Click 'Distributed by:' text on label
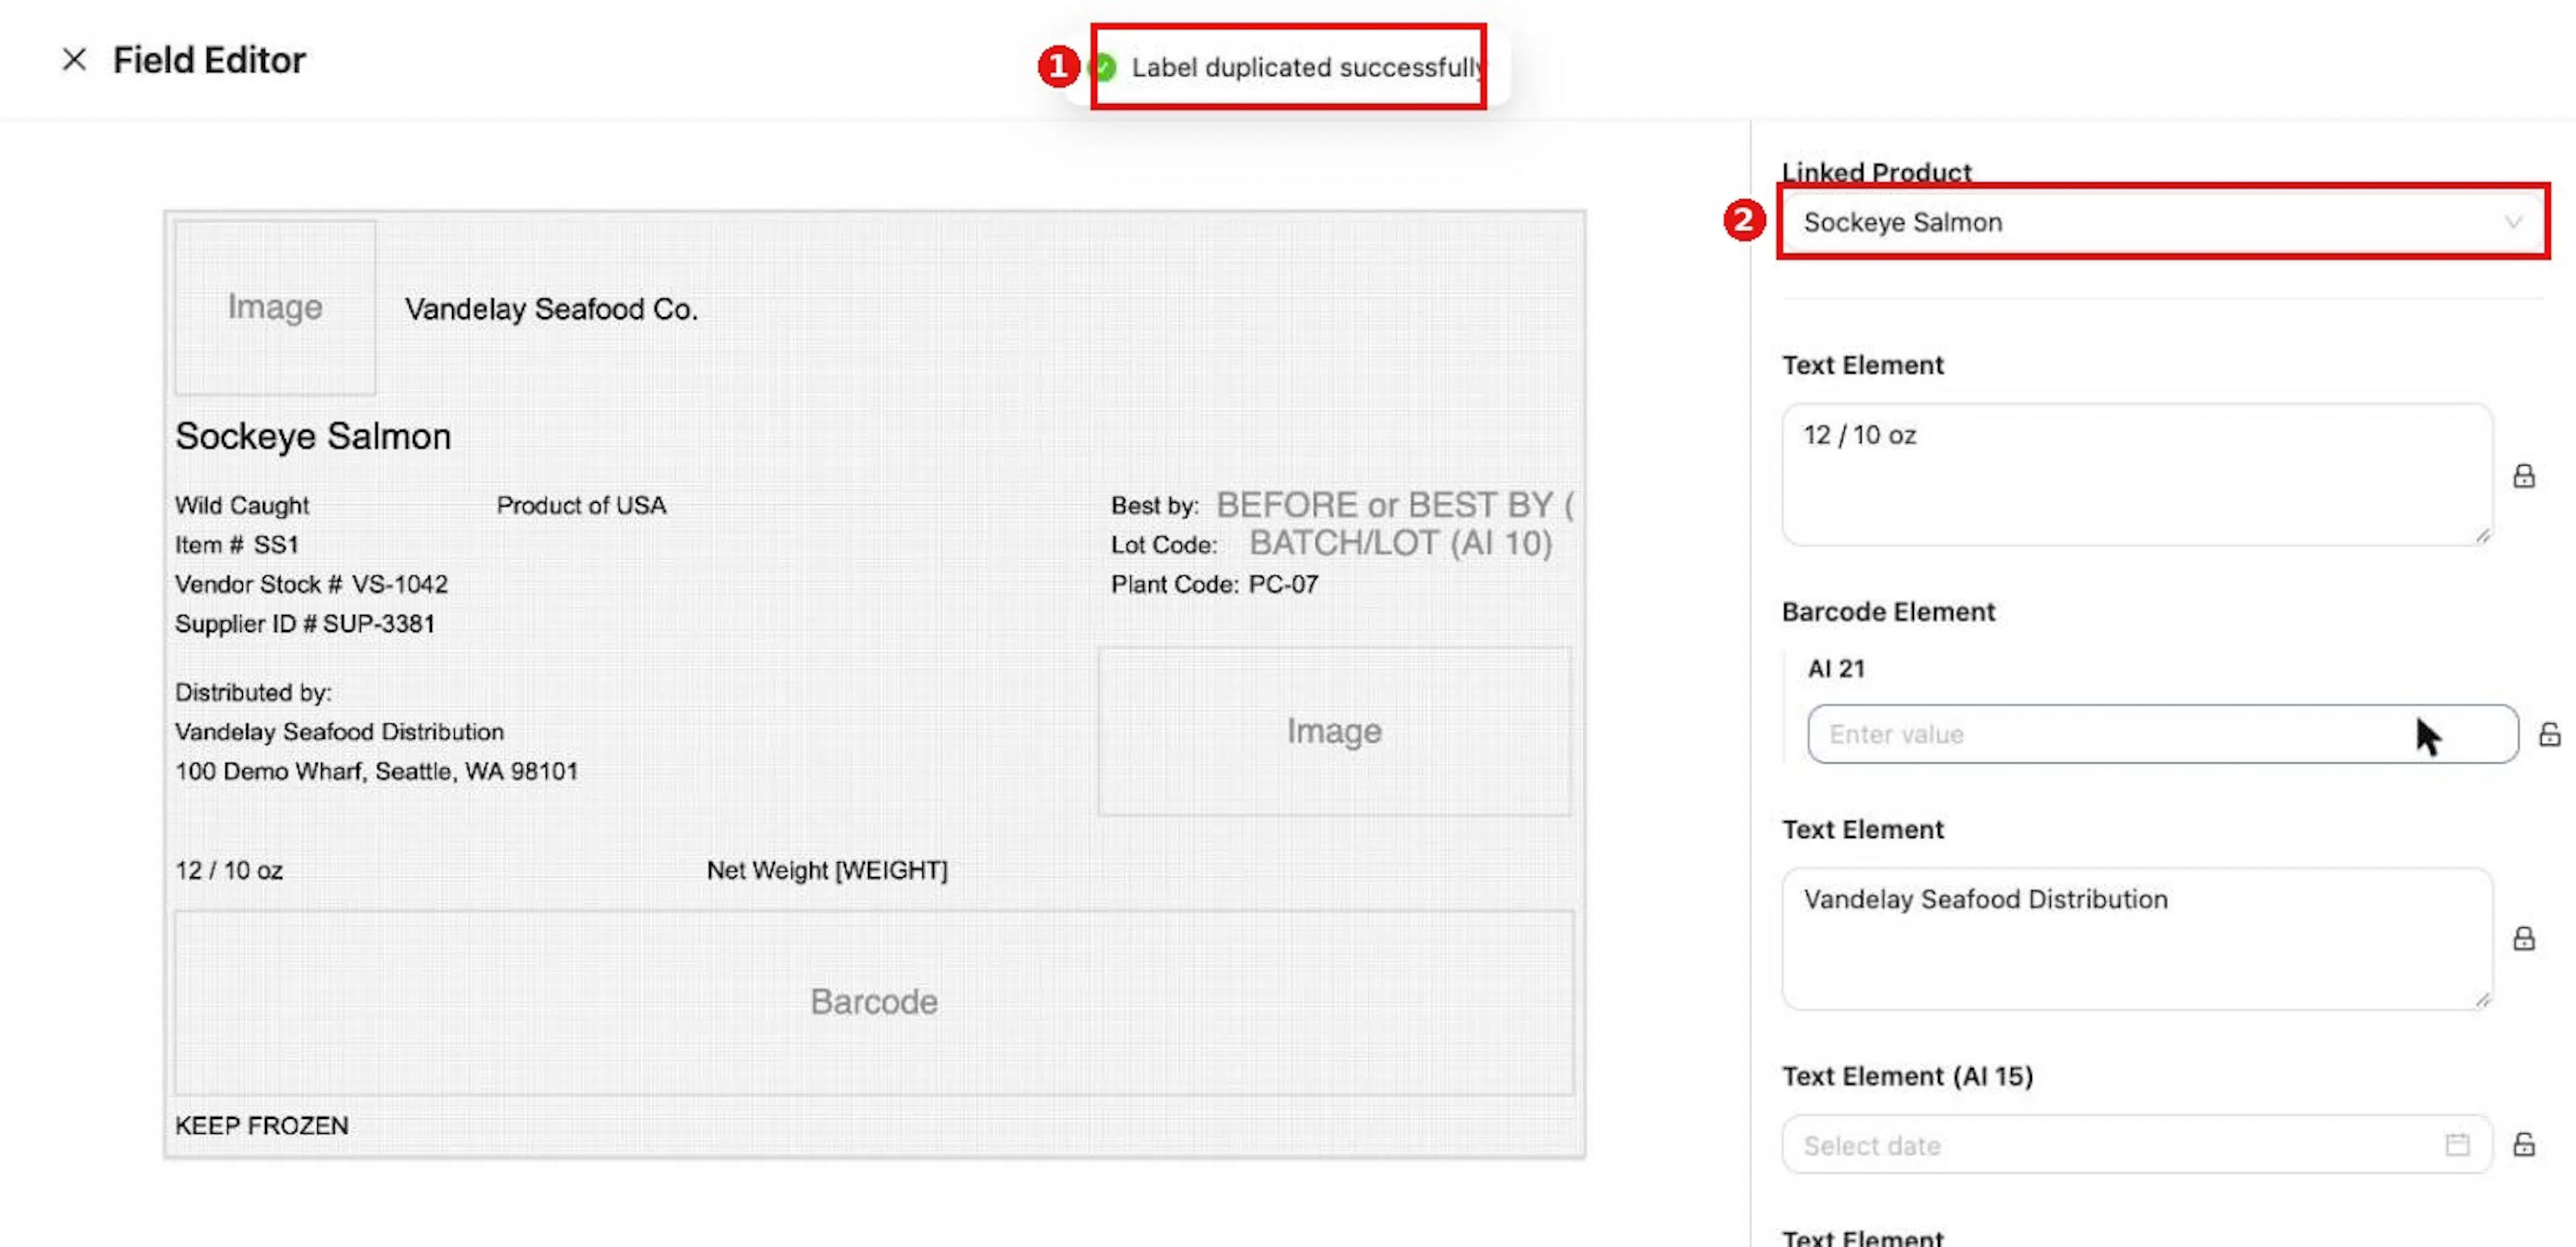The height and width of the screenshot is (1247, 2576). [x=253, y=693]
